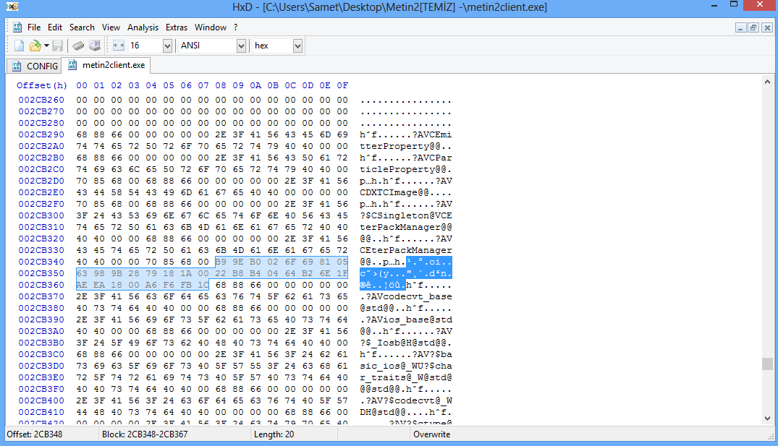The width and height of the screenshot is (778, 446).
Task: Click the text 'CDXTCImage@@....'
Action: click(x=406, y=192)
